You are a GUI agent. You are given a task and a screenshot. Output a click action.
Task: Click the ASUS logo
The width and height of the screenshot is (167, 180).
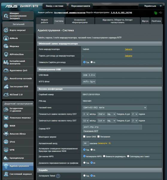[x=11, y=6]
